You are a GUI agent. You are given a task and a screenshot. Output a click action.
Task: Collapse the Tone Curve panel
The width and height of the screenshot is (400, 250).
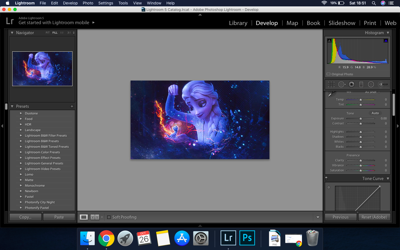tap(388, 179)
